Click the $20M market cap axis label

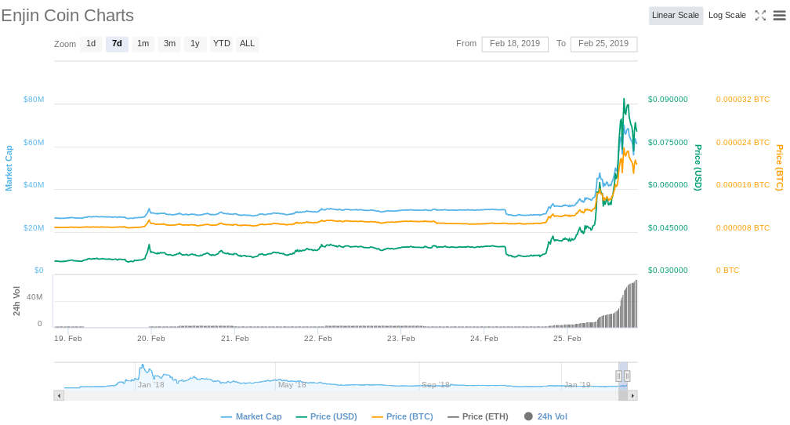[x=34, y=228]
